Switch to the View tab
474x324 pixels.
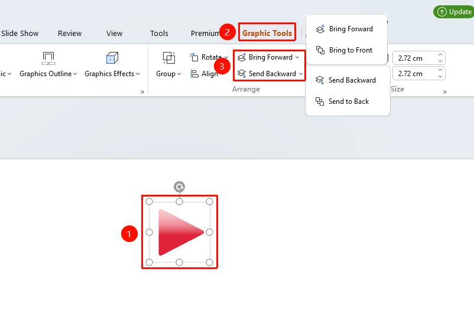114,33
